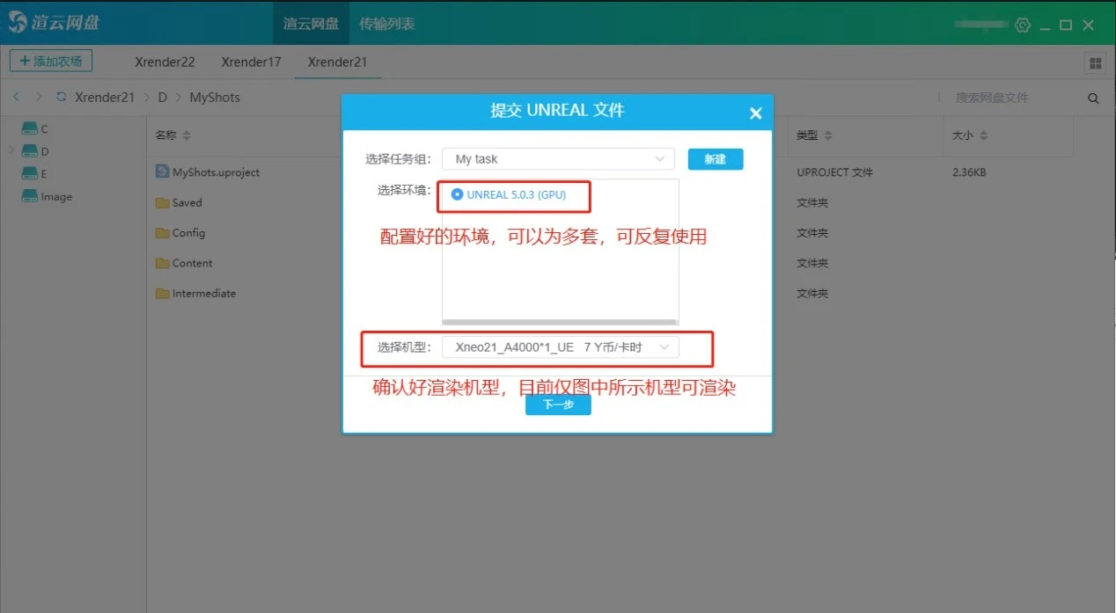Go forward with the right arrow icon

(38, 97)
